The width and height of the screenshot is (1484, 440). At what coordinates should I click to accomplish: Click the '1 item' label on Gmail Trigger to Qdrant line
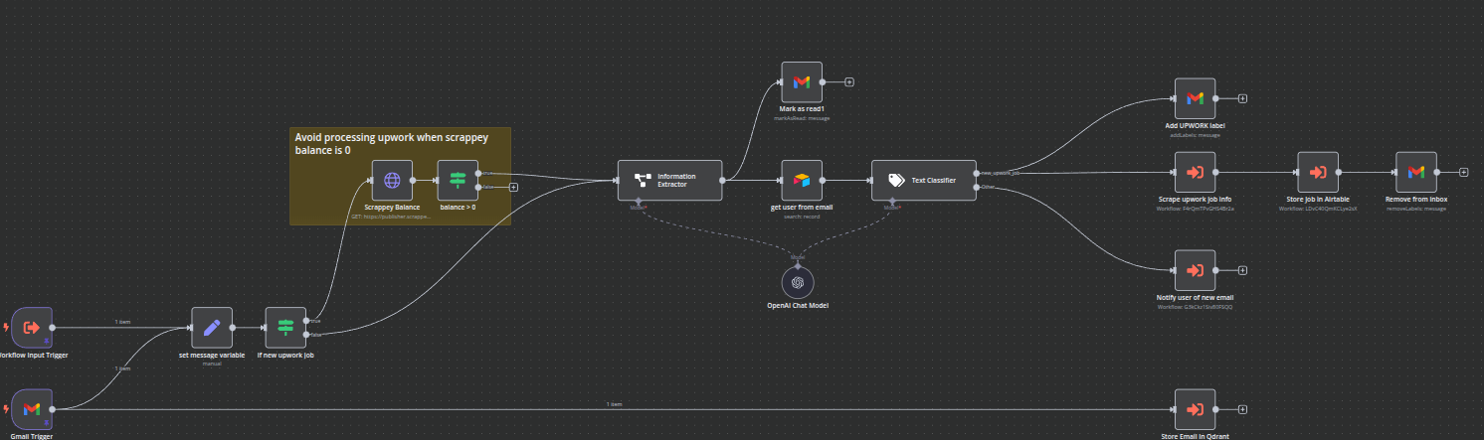pos(615,404)
